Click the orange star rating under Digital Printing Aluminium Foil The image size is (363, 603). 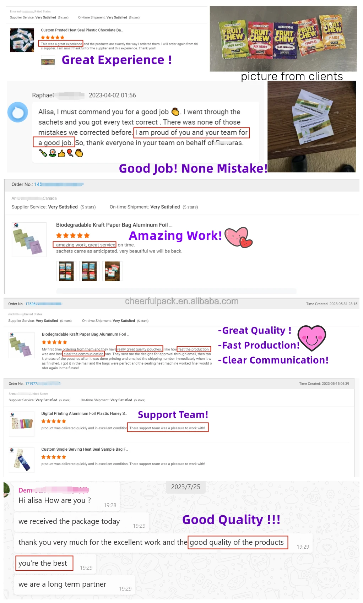pos(54,421)
